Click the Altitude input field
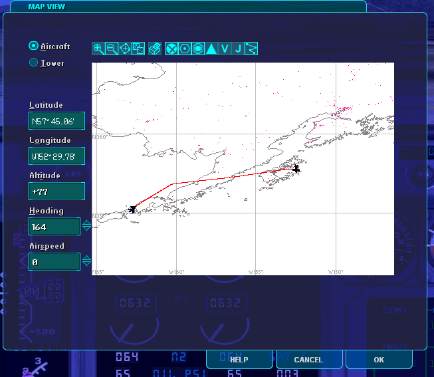Screen dimensions: 434x377 pos(56,191)
